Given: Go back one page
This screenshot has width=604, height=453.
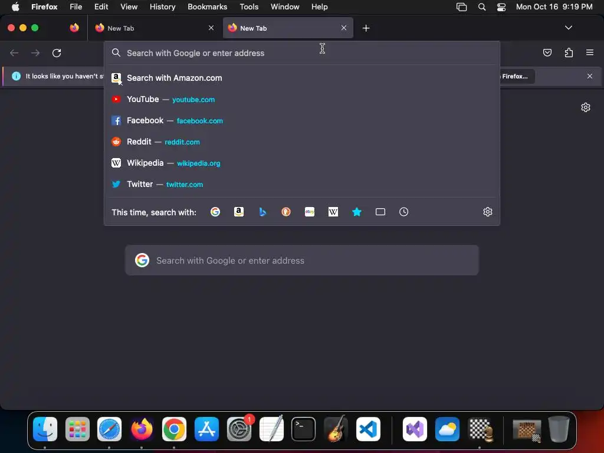Looking at the screenshot, I should tap(14, 52).
